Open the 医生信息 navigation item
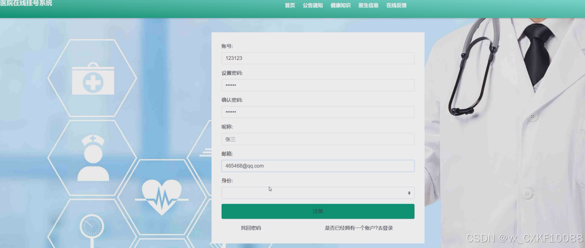585x248 pixels. point(369,6)
